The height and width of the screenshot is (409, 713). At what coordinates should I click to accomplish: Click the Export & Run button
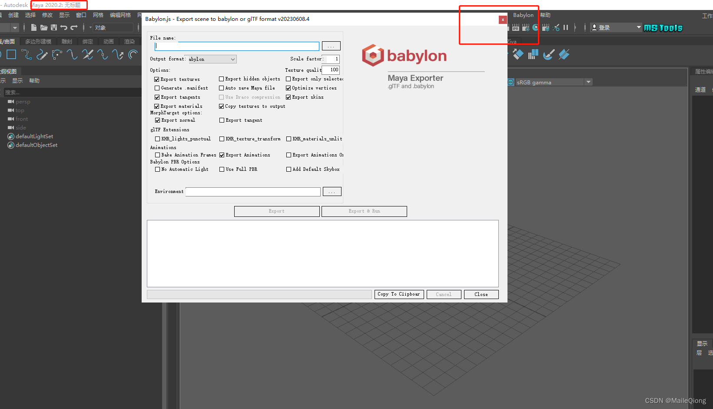(x=364, y=211)
